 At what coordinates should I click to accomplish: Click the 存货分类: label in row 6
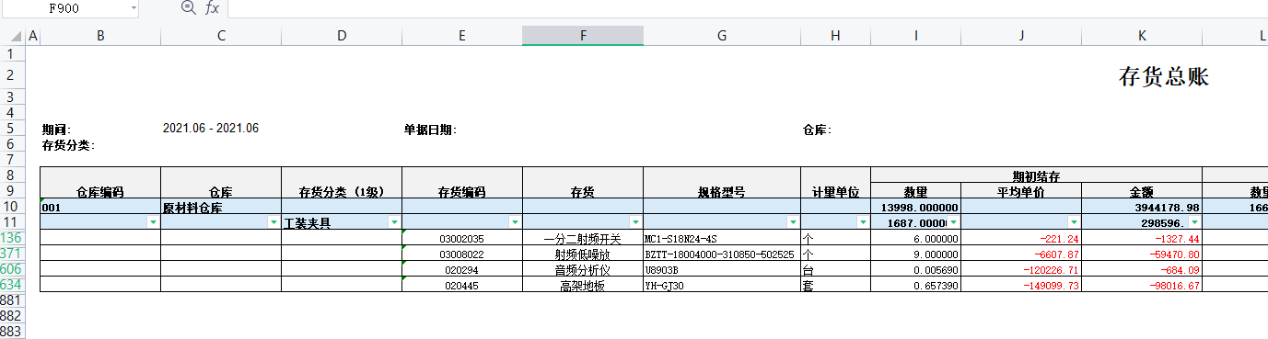69,145
